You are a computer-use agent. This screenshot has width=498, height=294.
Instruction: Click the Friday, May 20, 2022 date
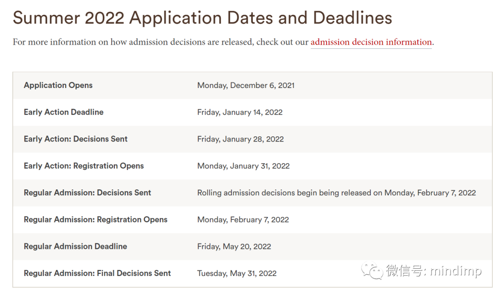[234, 247]
